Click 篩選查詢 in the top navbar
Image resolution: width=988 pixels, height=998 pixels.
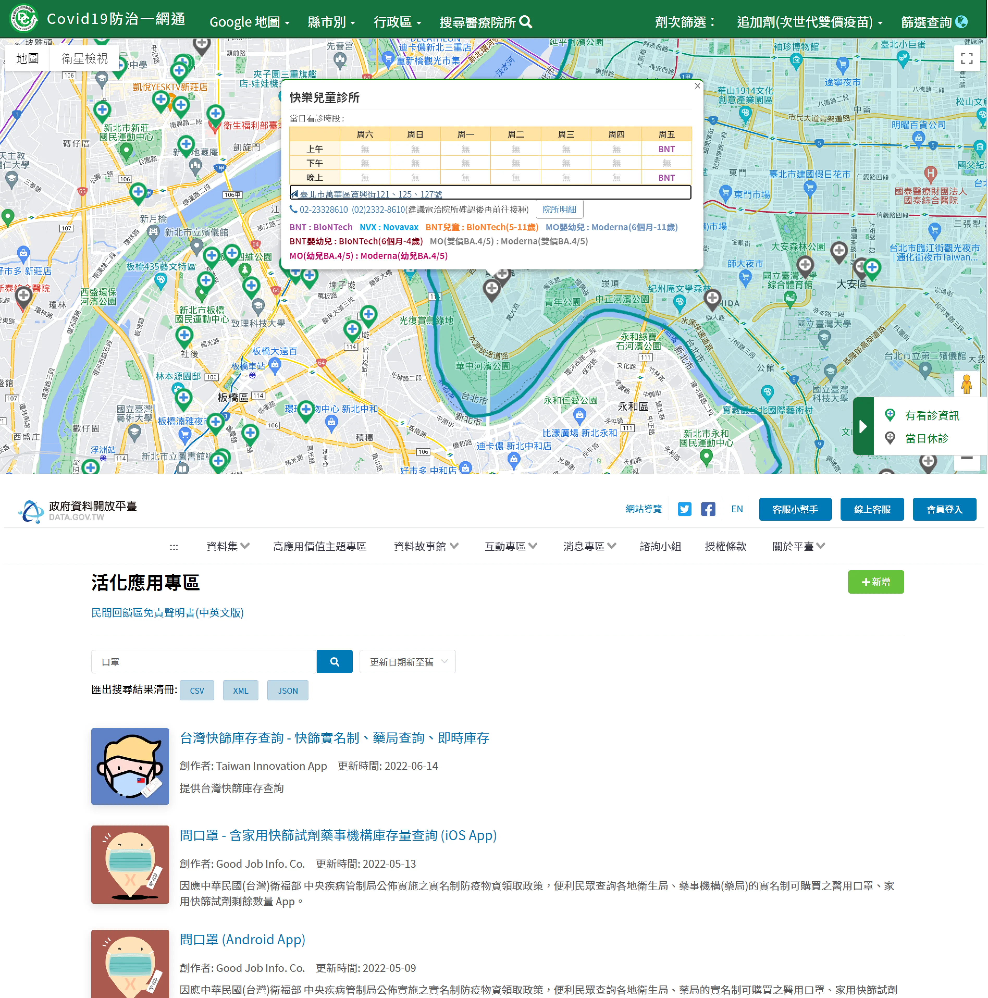(x=934, y=22)
